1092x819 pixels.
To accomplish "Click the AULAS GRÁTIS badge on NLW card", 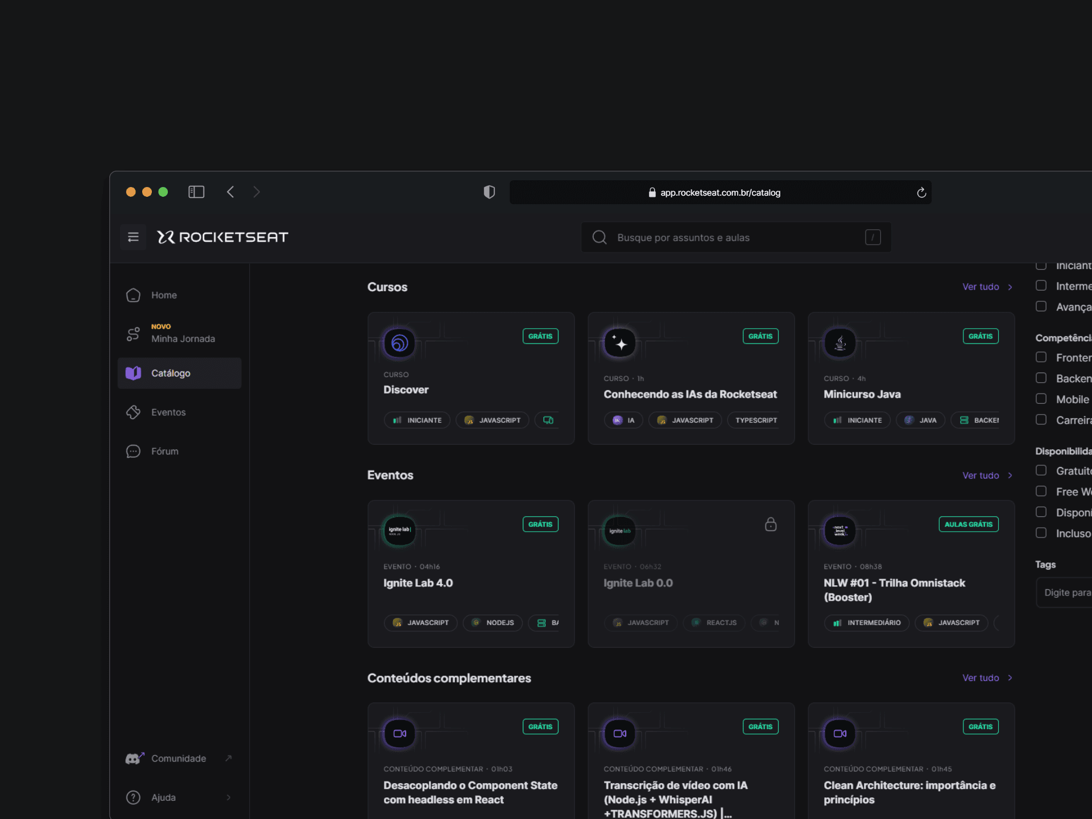I will click(969, 524).
